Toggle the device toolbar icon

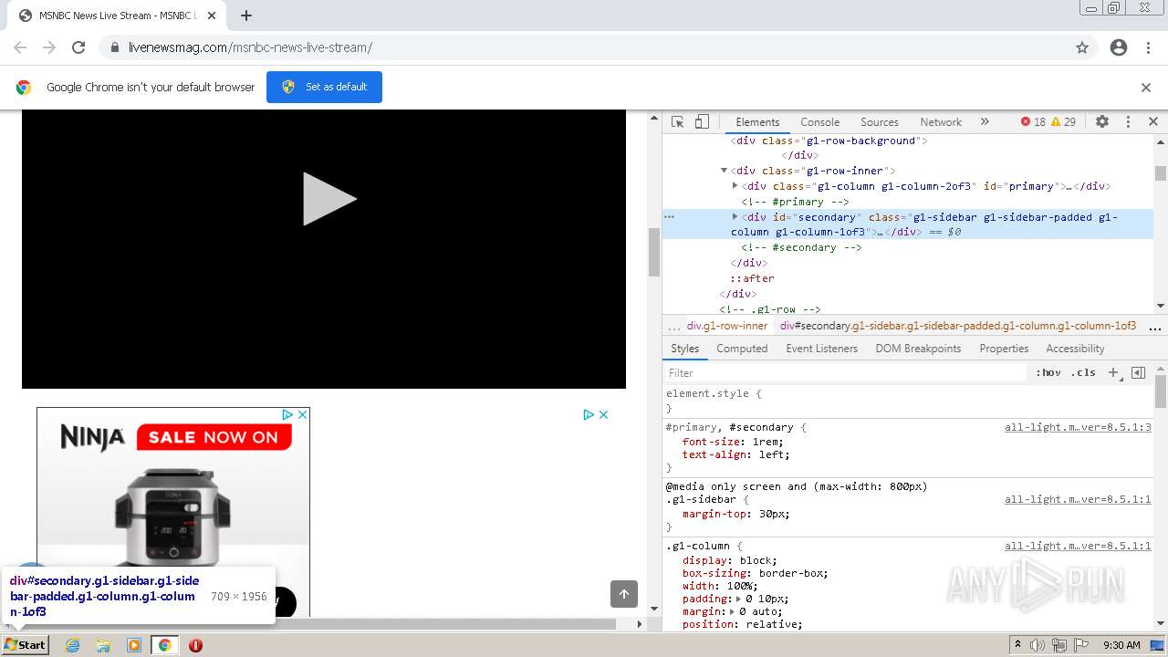point(702,121)
